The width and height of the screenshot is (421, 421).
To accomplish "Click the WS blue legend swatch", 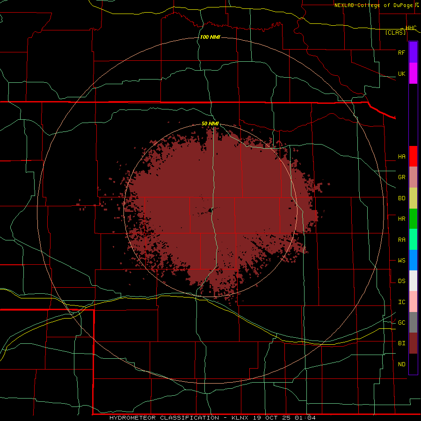I will coord(413,260).
